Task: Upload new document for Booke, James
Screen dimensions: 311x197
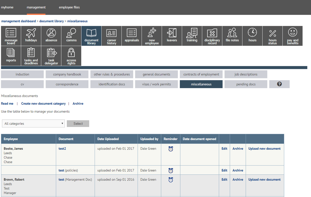Action: [264, 149]
